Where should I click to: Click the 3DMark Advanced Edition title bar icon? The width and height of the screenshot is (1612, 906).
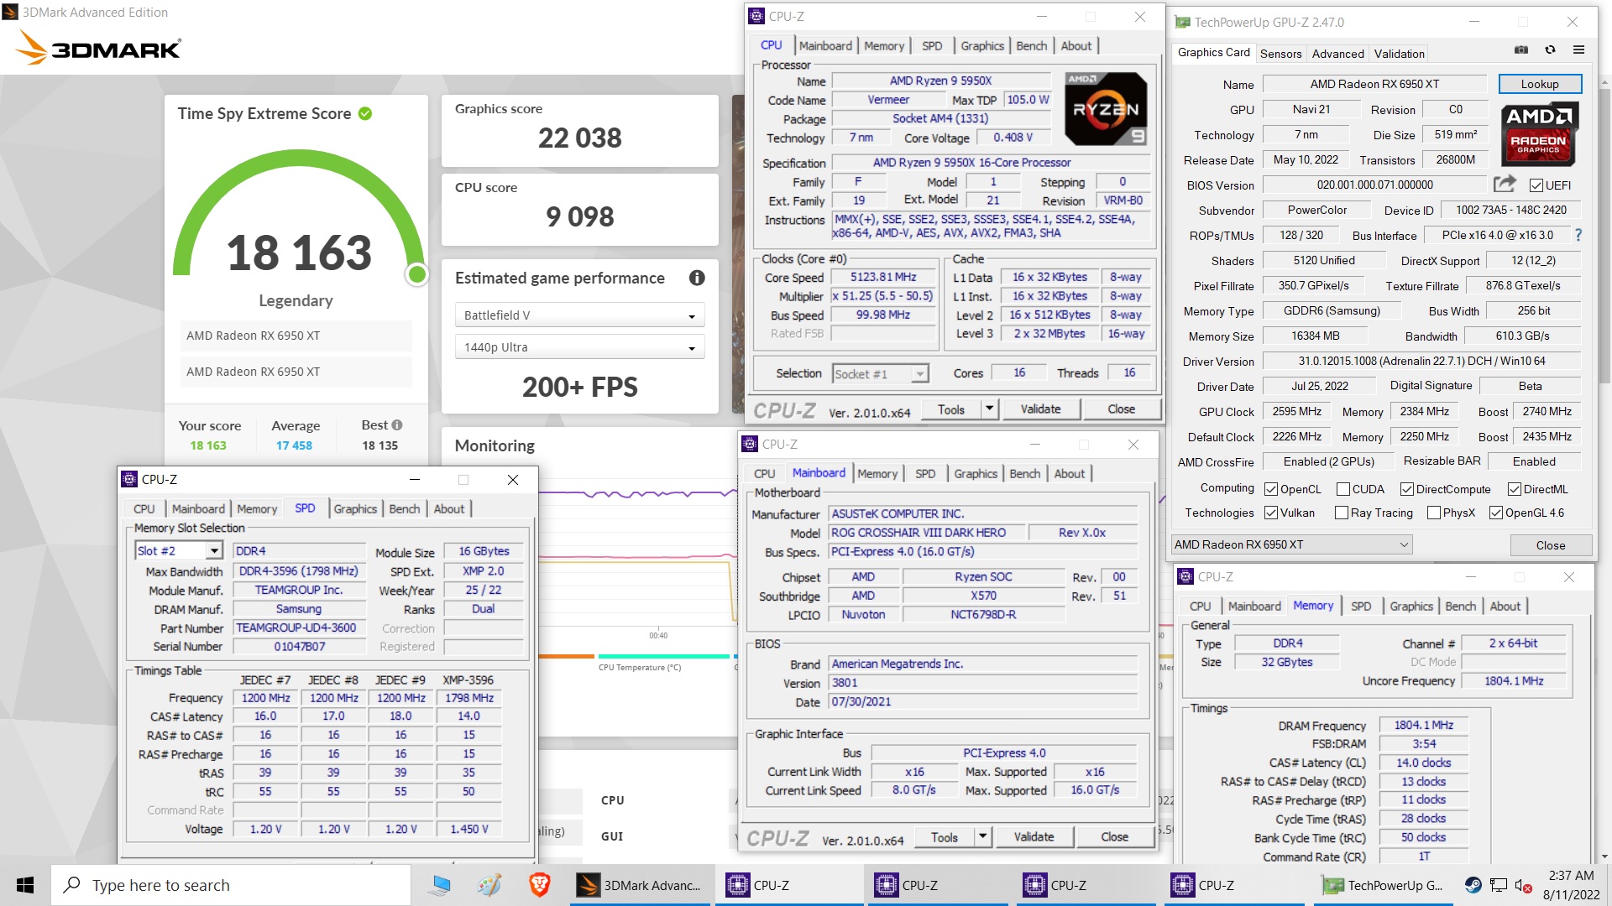tap(11, 12)
